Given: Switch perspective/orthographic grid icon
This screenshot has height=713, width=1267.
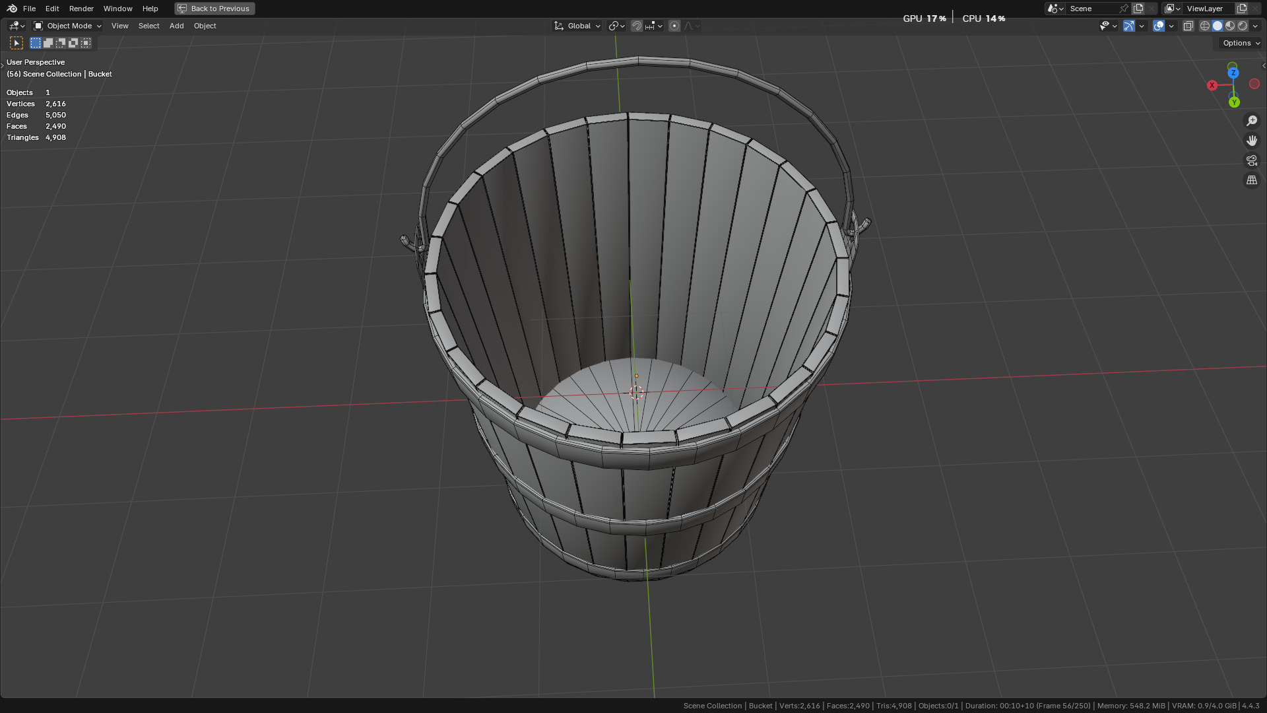Looking at the screenshot, I should [1252, 180].
